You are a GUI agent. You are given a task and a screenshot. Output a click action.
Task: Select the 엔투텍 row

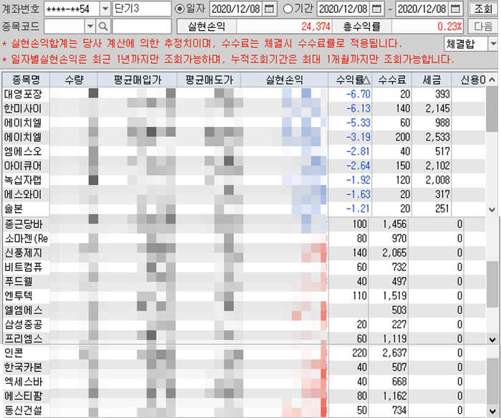tap(244, 295)
